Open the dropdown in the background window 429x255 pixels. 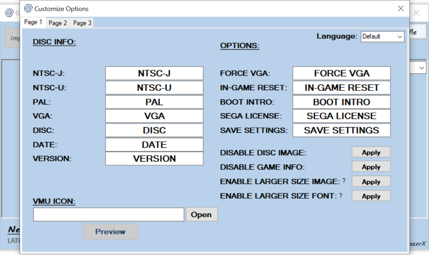[422, 67]
